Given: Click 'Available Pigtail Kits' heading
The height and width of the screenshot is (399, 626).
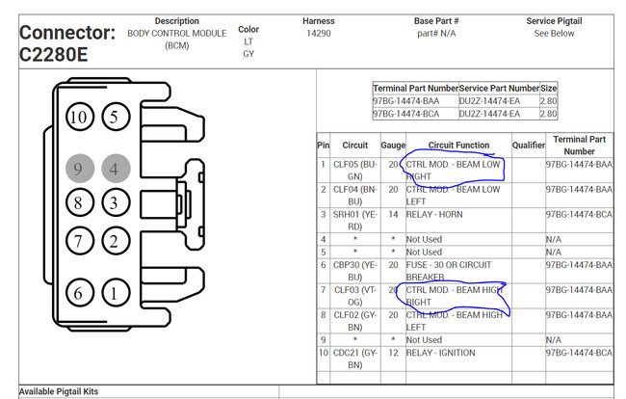Looking at the screenshot, I should [x=59, y=391].
